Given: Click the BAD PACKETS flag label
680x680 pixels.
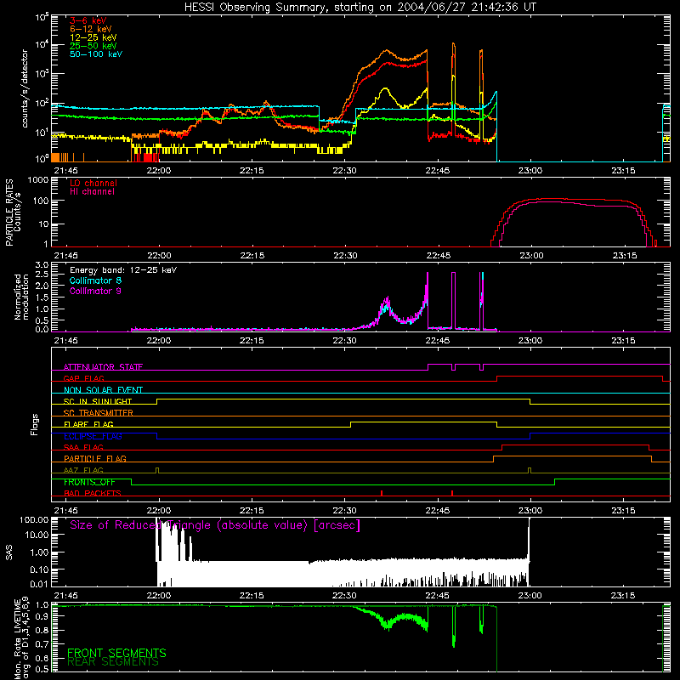Looking at the screenshot, I should point(93,494).
